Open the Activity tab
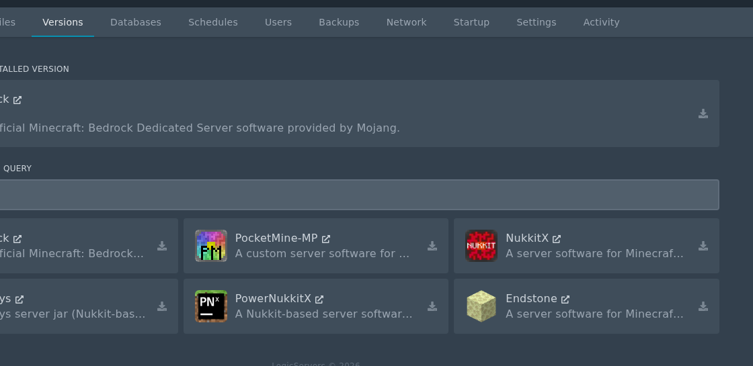The width and height of the screenshot is (753, 366). [601, 22]
